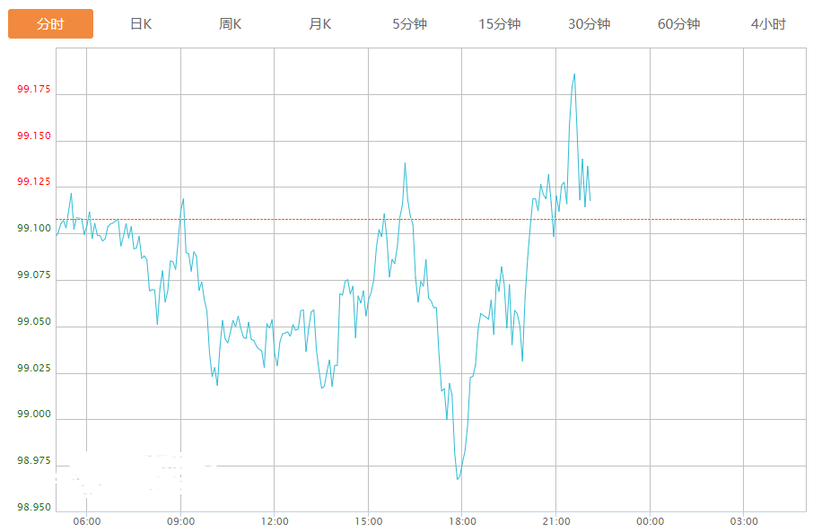Click the 03:00 time axis label
Viewport: 813px width, 532px height.
tap(744, 522)
